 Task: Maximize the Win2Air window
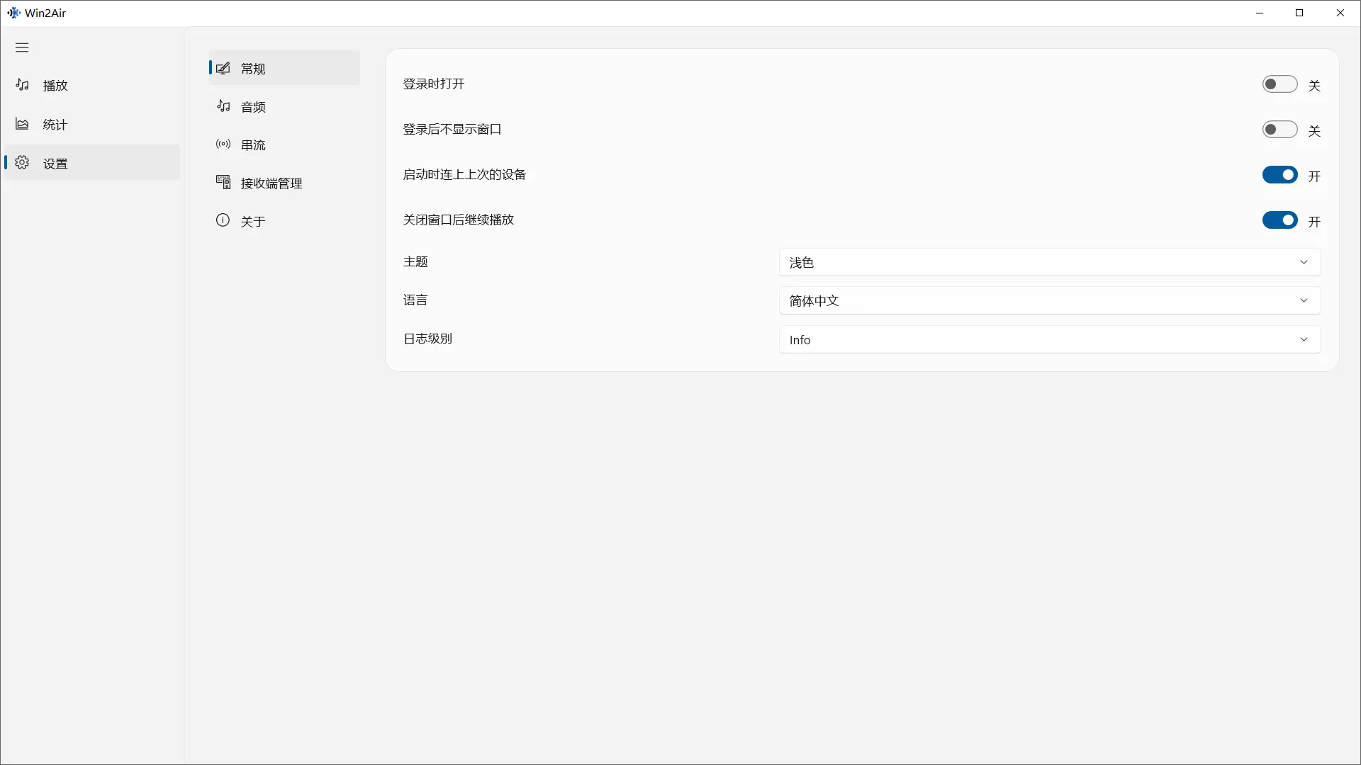pos(1299,13)
